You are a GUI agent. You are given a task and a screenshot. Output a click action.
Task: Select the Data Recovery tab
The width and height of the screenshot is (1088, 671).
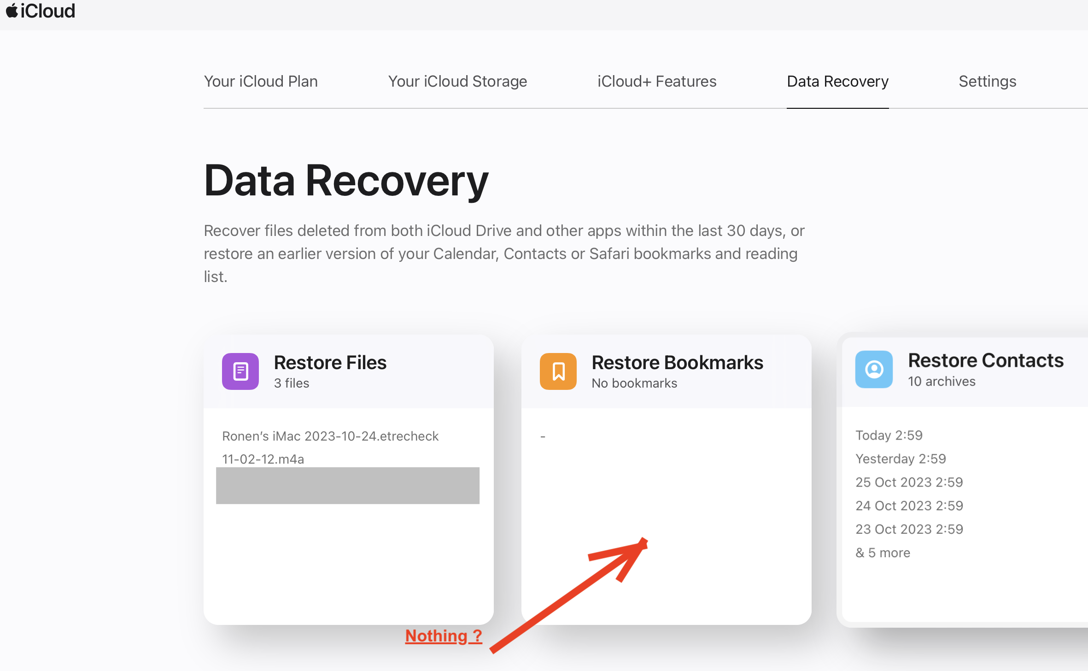(837, 81)
